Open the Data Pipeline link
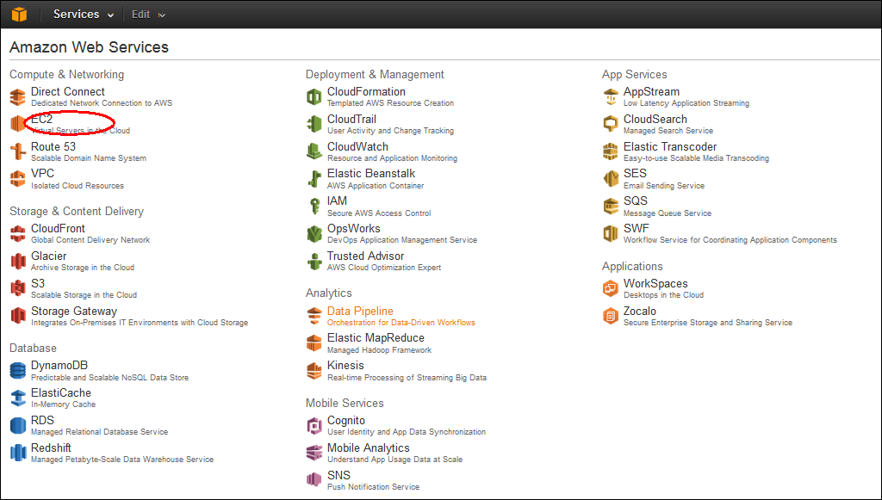This screenshot has height=500, width=882. click(x=360, y=311)
